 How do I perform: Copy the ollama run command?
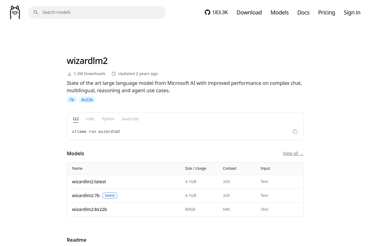click(295, 132)
